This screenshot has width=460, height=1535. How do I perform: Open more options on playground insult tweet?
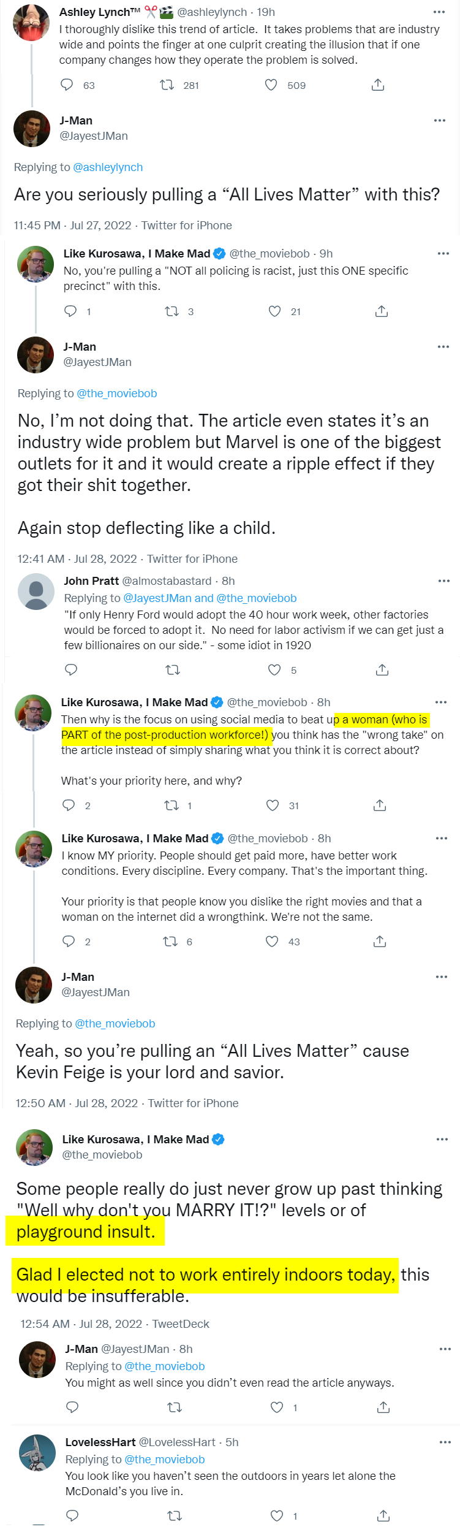click(442, 1139)
